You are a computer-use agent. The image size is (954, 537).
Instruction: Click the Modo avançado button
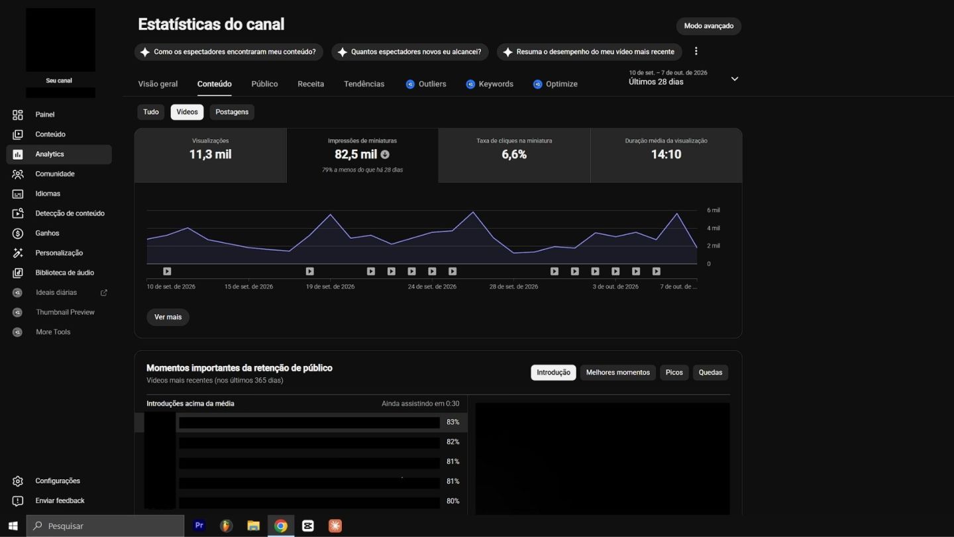pyautogui.click(x=709, y=26)
